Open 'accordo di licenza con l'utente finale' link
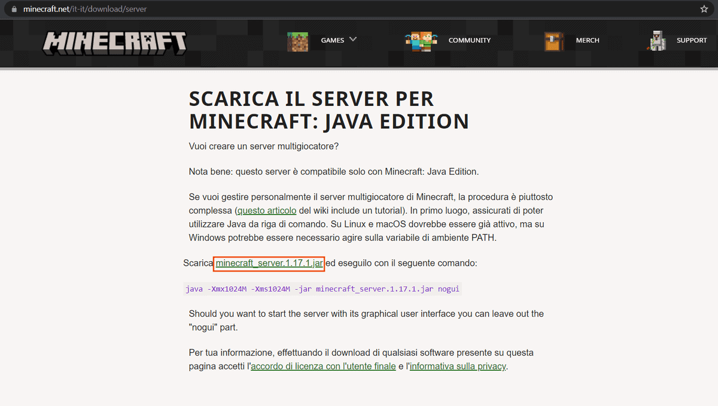Viewport: 718px width, 406px height. [323, 366]
